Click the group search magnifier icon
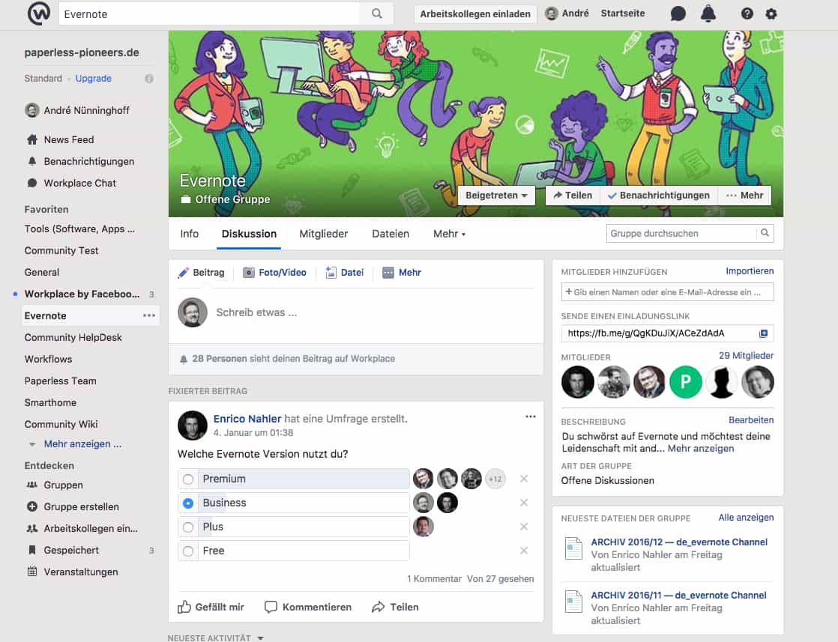 click(x=765, y=233)
